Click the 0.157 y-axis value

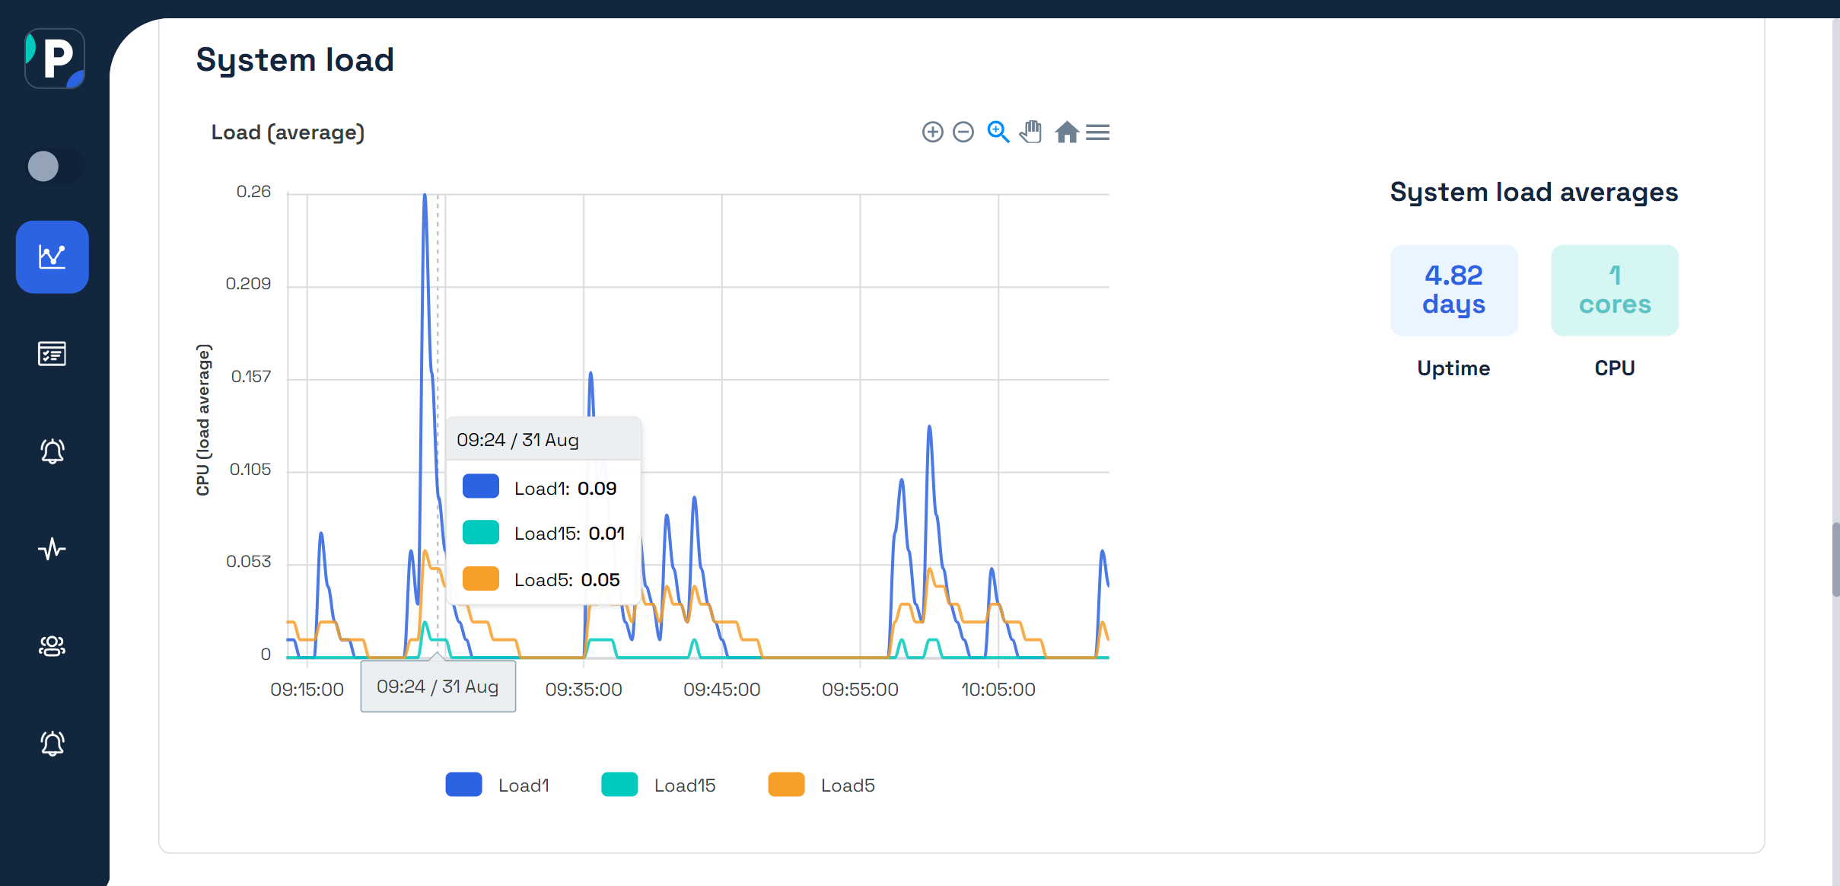(x=251, y=377)
